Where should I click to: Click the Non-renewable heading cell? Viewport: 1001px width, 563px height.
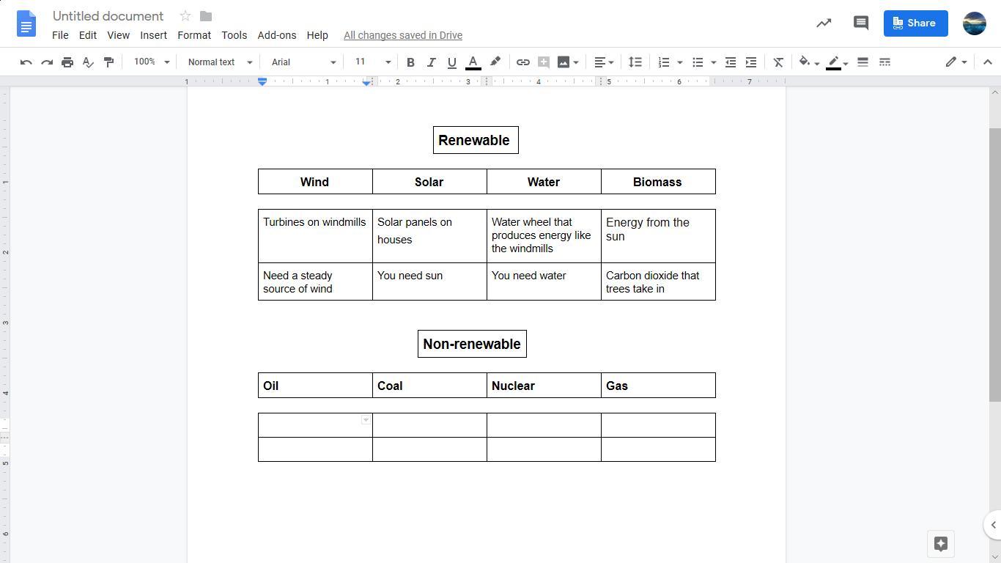point(472,344)
